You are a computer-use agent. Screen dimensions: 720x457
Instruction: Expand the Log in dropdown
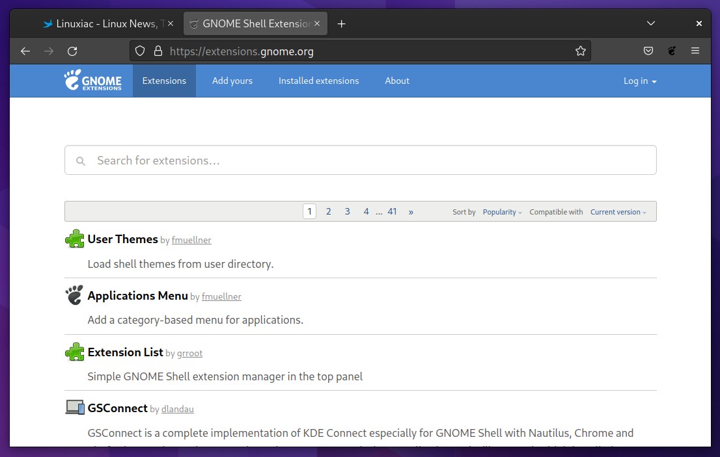coord(640,81)
